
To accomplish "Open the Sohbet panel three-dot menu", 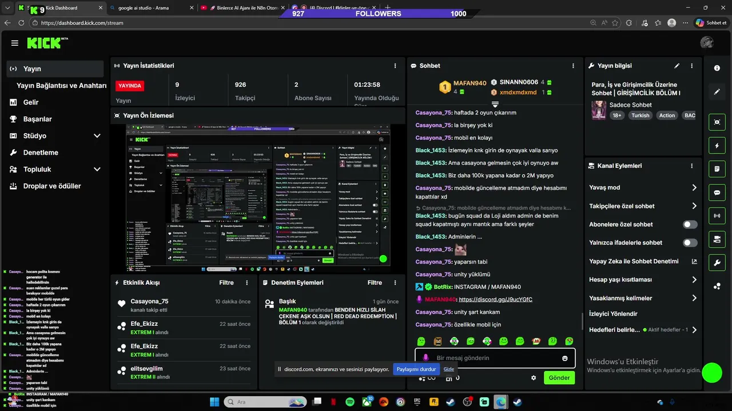I will click(x=573, y=66).
